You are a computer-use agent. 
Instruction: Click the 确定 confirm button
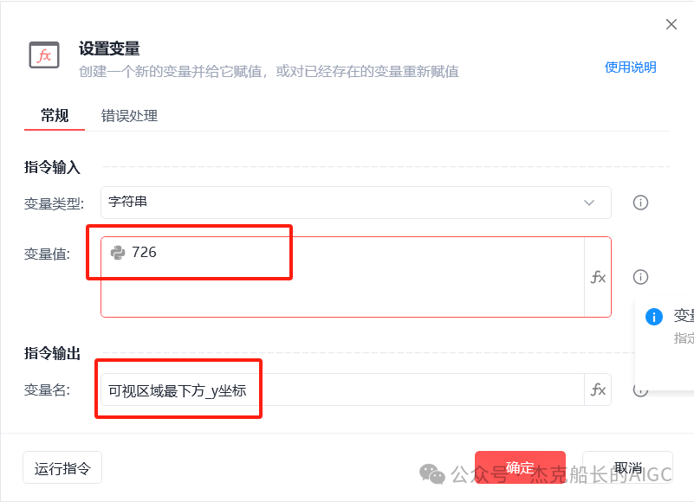[520, 467]
